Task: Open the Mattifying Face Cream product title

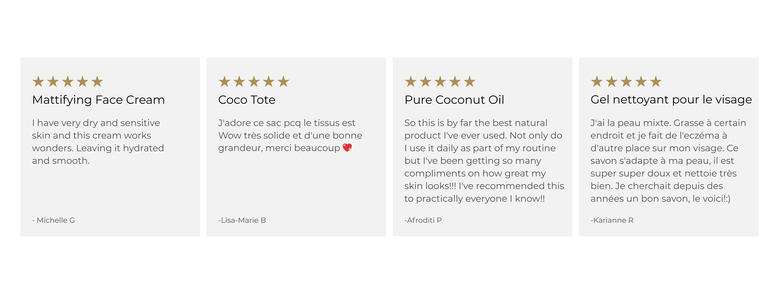Action: (98, 100)
